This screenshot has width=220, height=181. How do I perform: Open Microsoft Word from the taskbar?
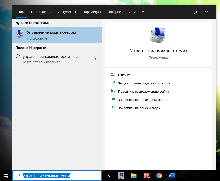[172, 176]
